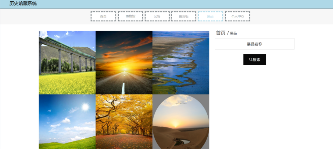This screenshot has width=333, height=149.
Task: Switch to the 留言板 tab
Action: [184, 16]
